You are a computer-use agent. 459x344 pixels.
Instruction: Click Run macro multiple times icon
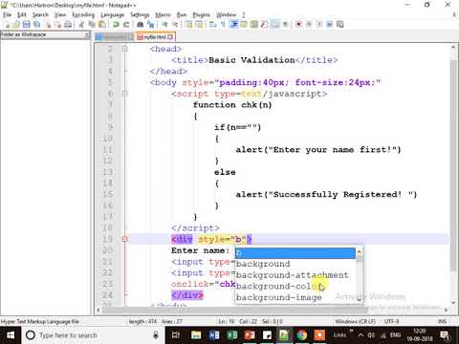pos(330,24)
